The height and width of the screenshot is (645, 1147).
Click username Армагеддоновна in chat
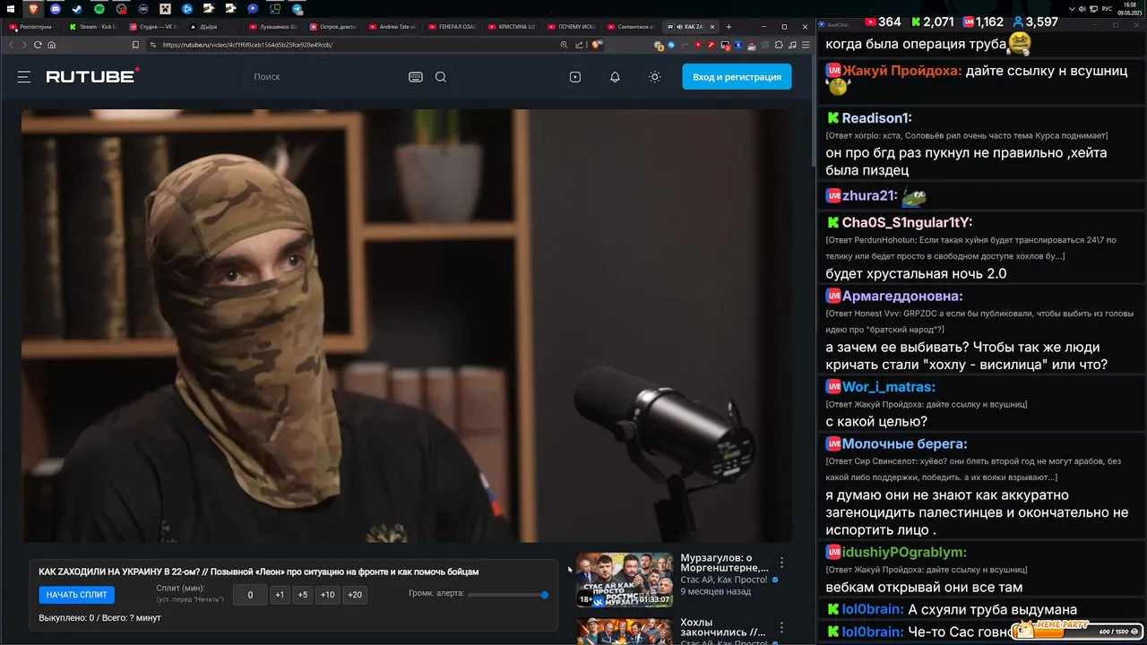coord(902,296)
